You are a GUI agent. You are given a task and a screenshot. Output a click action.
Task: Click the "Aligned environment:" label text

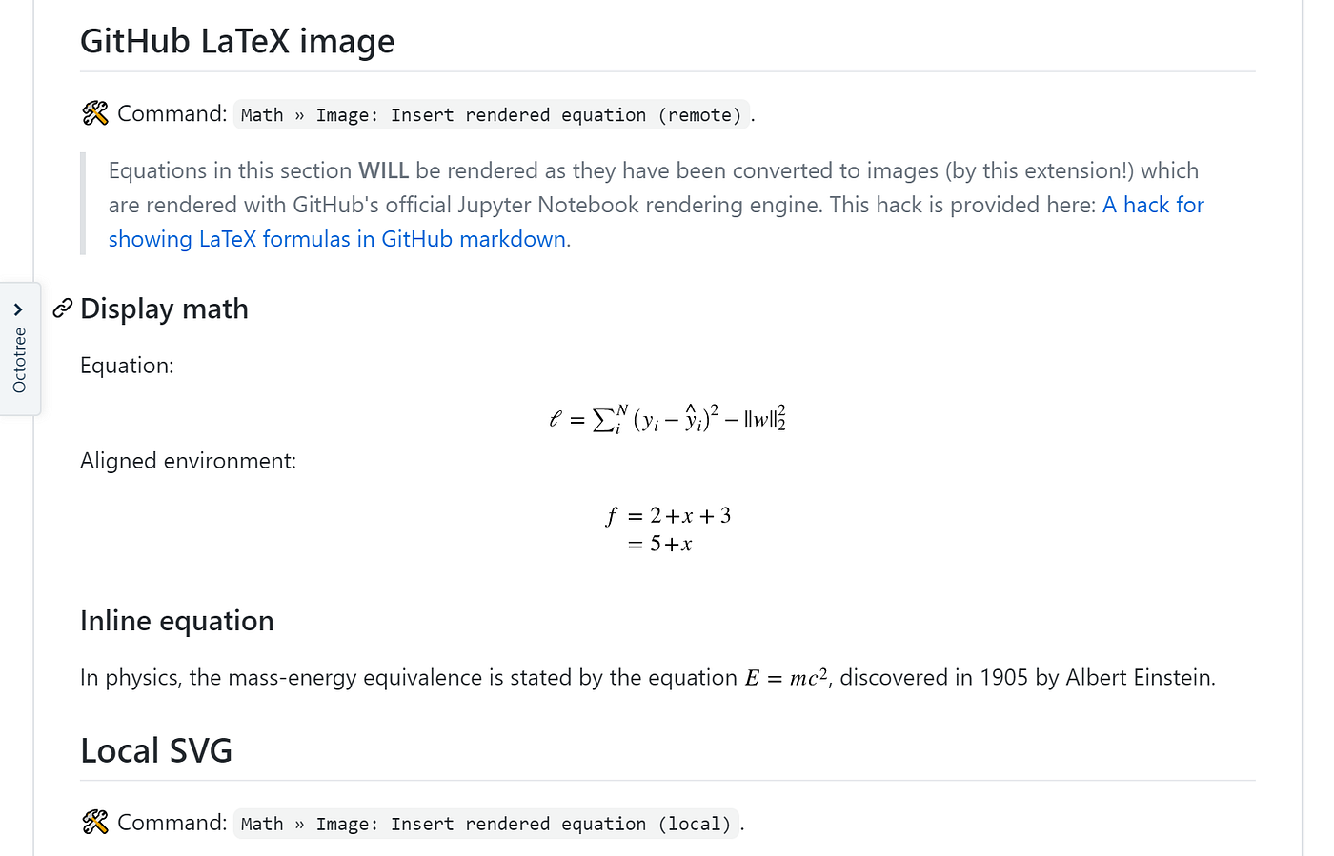188,461
